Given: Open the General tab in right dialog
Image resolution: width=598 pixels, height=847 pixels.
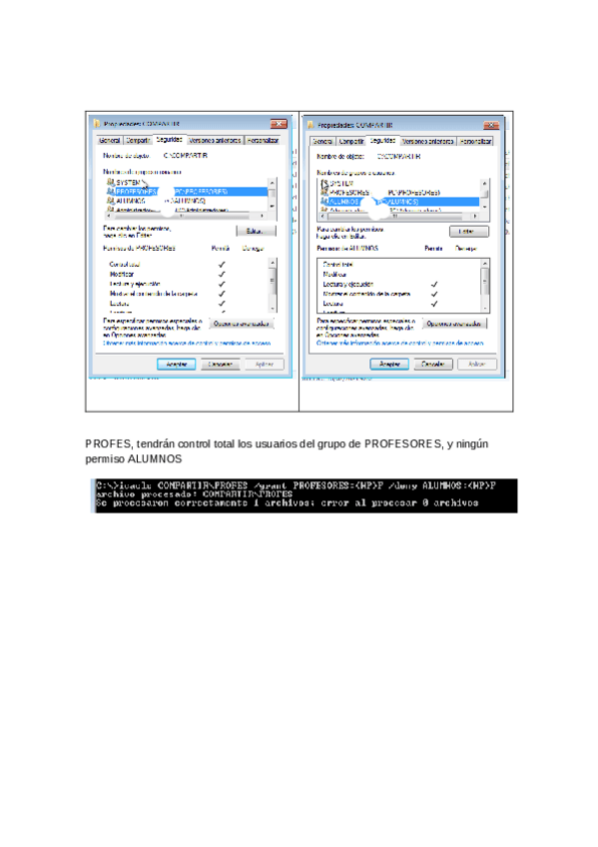Looking at the screenshot, I should tap(322, 142).
